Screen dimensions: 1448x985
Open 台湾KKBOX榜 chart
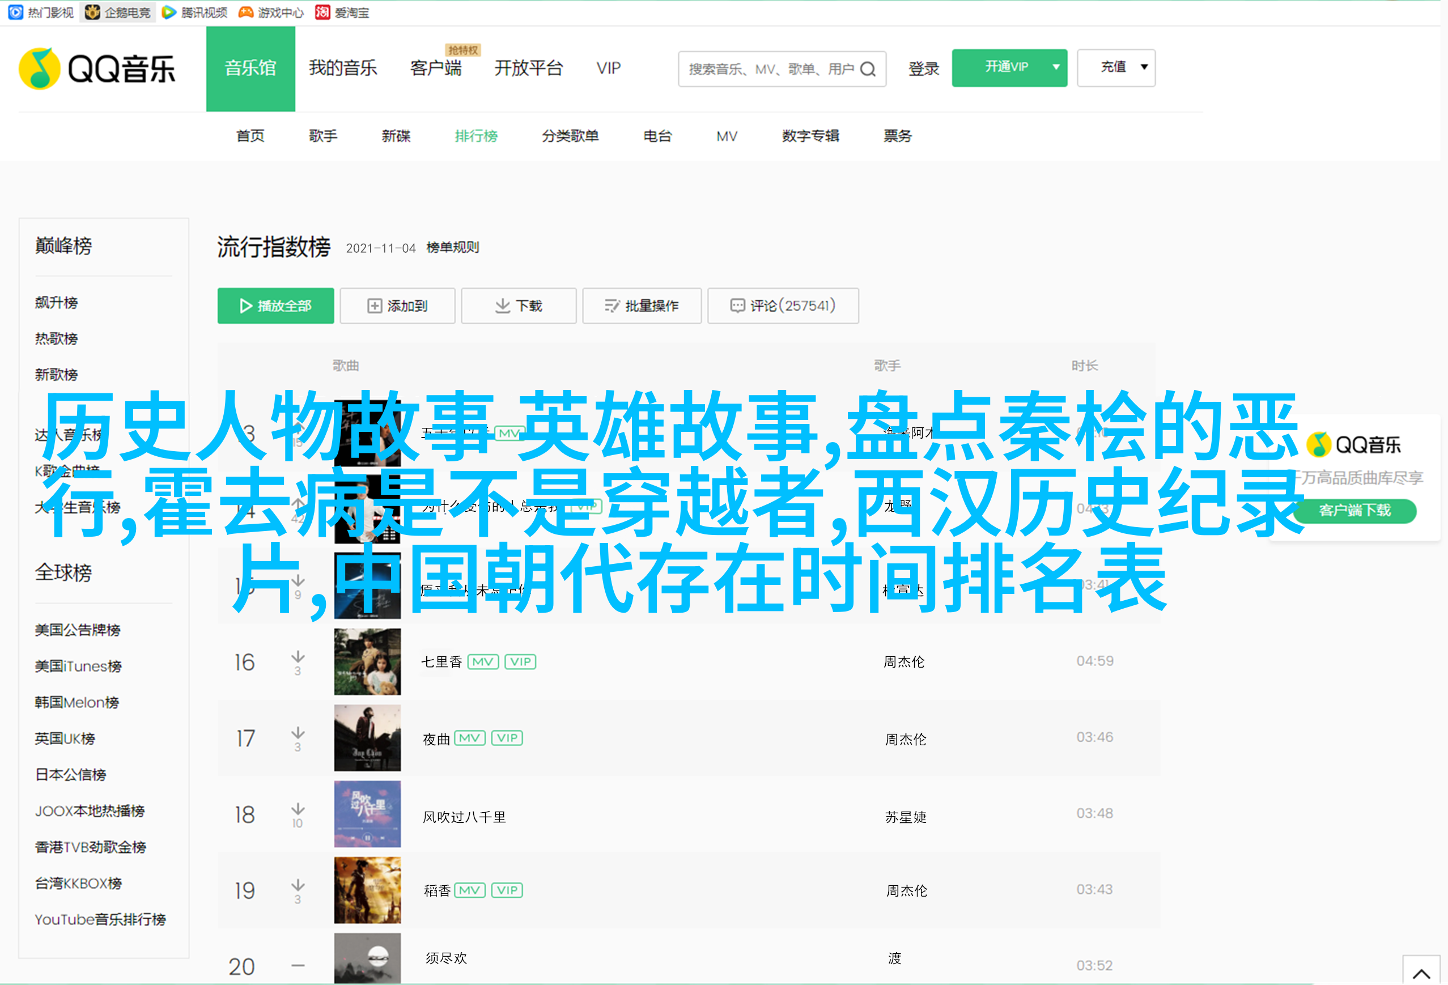pos(79,883)
